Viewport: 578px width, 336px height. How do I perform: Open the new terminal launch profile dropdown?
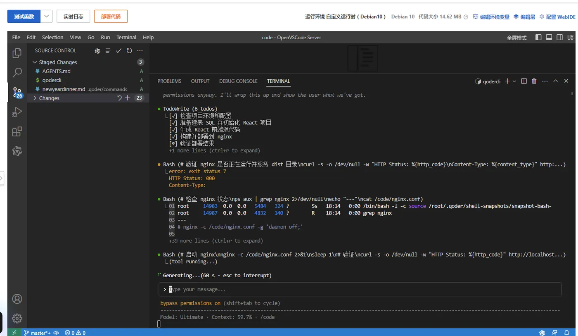pos(514,81)
